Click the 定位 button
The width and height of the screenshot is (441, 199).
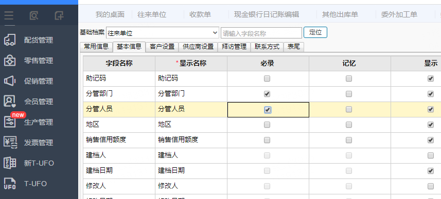point(315,32)
